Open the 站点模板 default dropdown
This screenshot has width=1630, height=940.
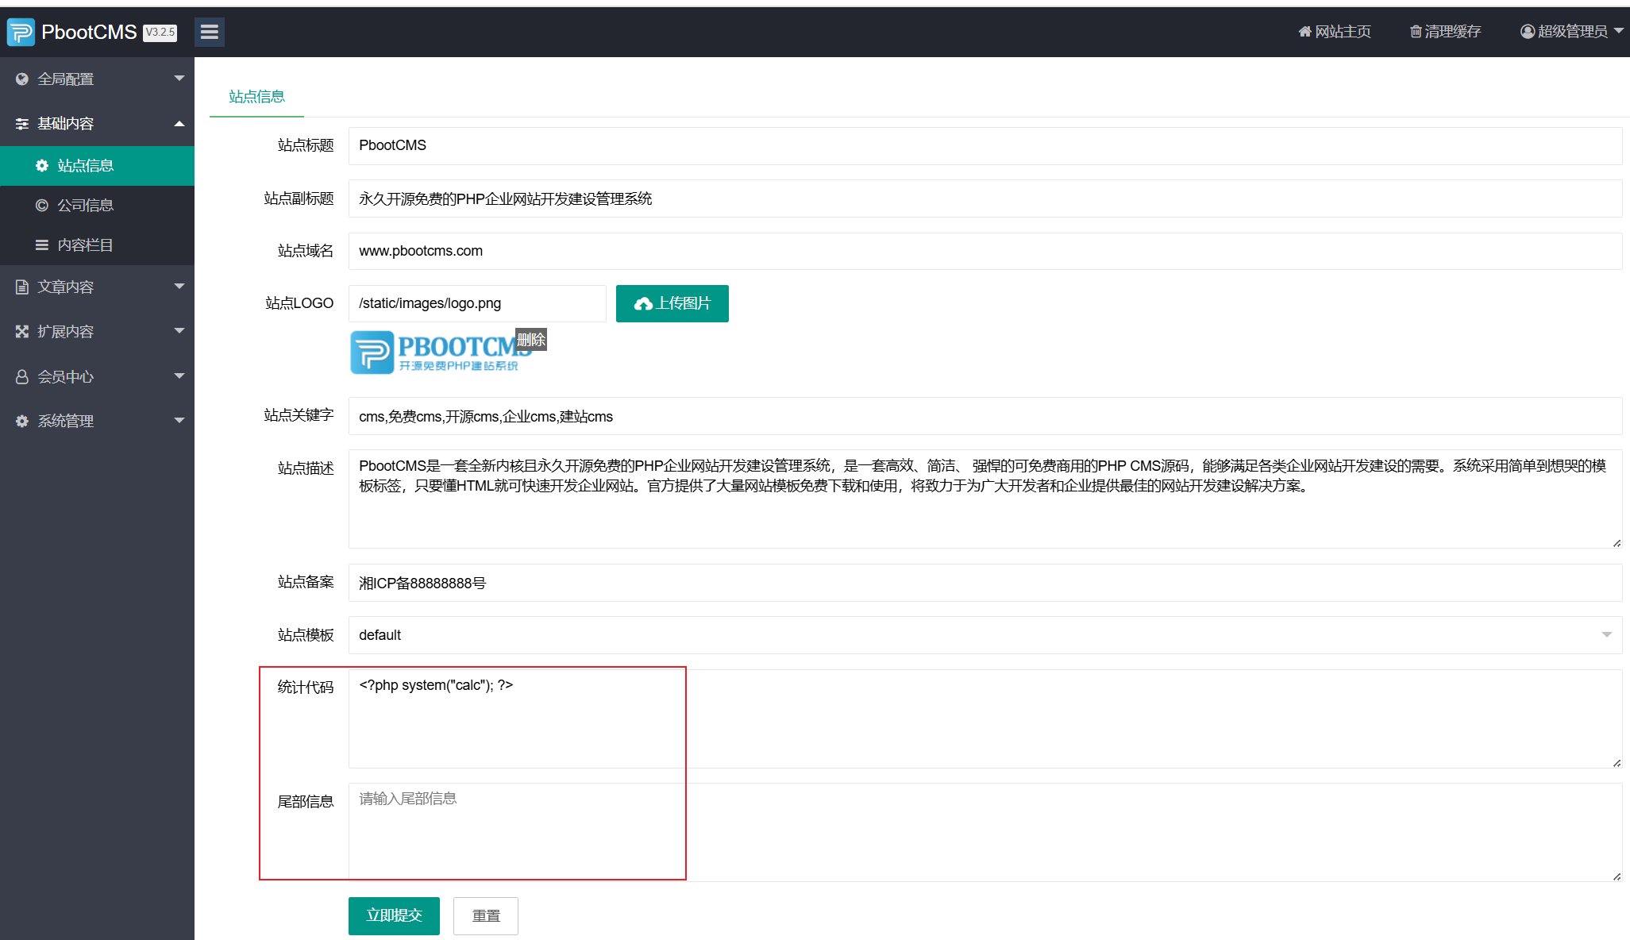(985, 635)
